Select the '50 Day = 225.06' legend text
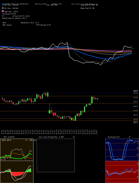 [11, 8]
